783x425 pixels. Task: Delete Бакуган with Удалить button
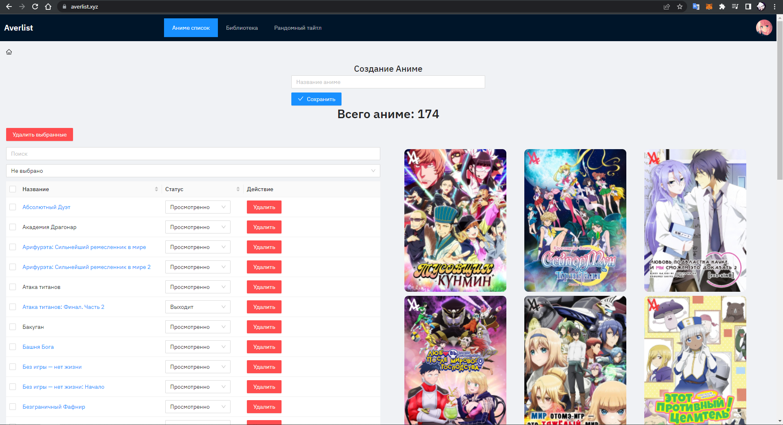coord(264,327)
